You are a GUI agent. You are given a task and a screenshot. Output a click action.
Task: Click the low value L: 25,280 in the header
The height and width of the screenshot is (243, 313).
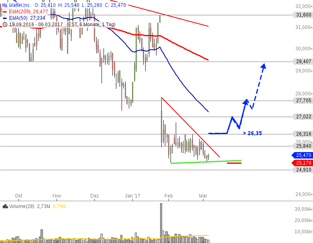coord(92,5)
